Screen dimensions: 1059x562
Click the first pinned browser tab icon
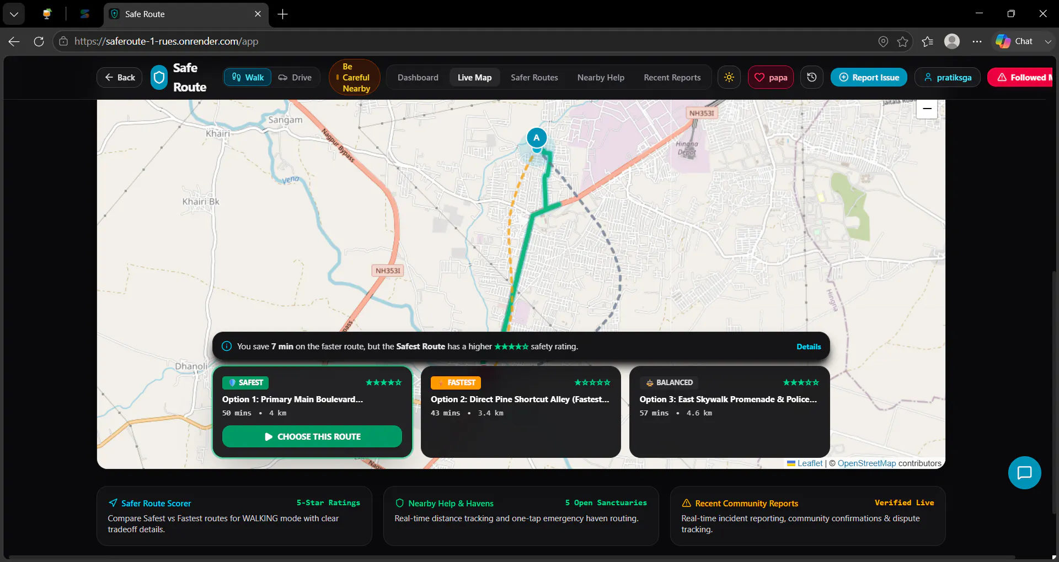(x=47, y=14)
